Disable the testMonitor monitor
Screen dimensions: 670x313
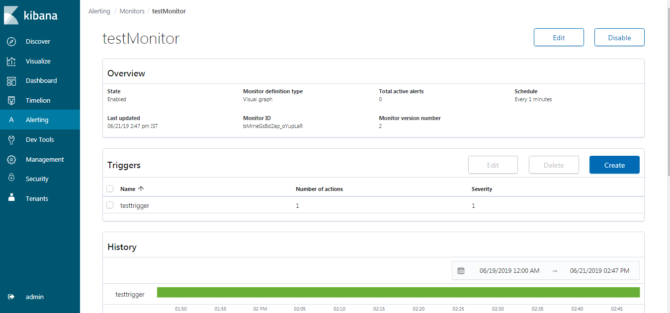(x=619, y=38)
